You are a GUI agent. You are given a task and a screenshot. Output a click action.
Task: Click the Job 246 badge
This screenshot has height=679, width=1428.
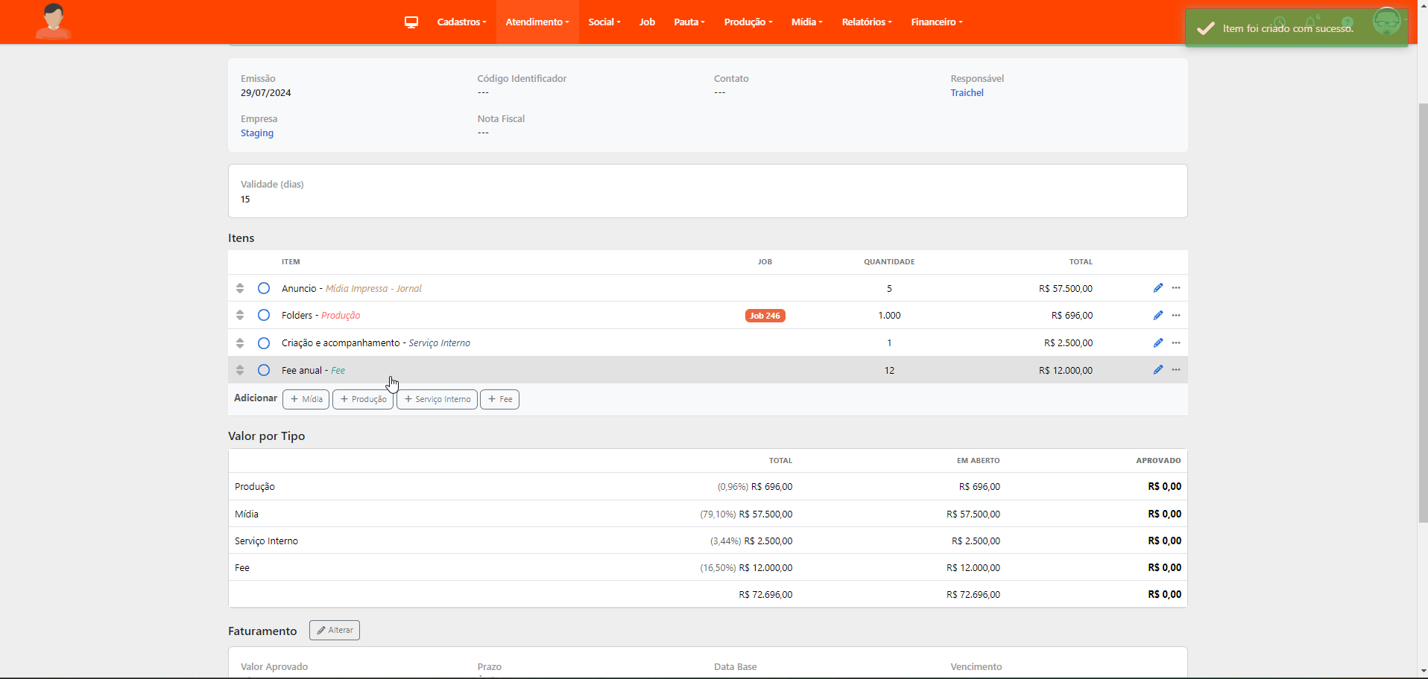point(765,316)
